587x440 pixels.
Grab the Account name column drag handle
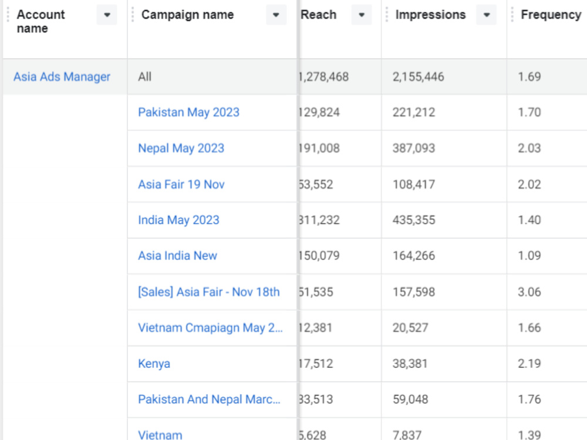[x=8, y=15]
